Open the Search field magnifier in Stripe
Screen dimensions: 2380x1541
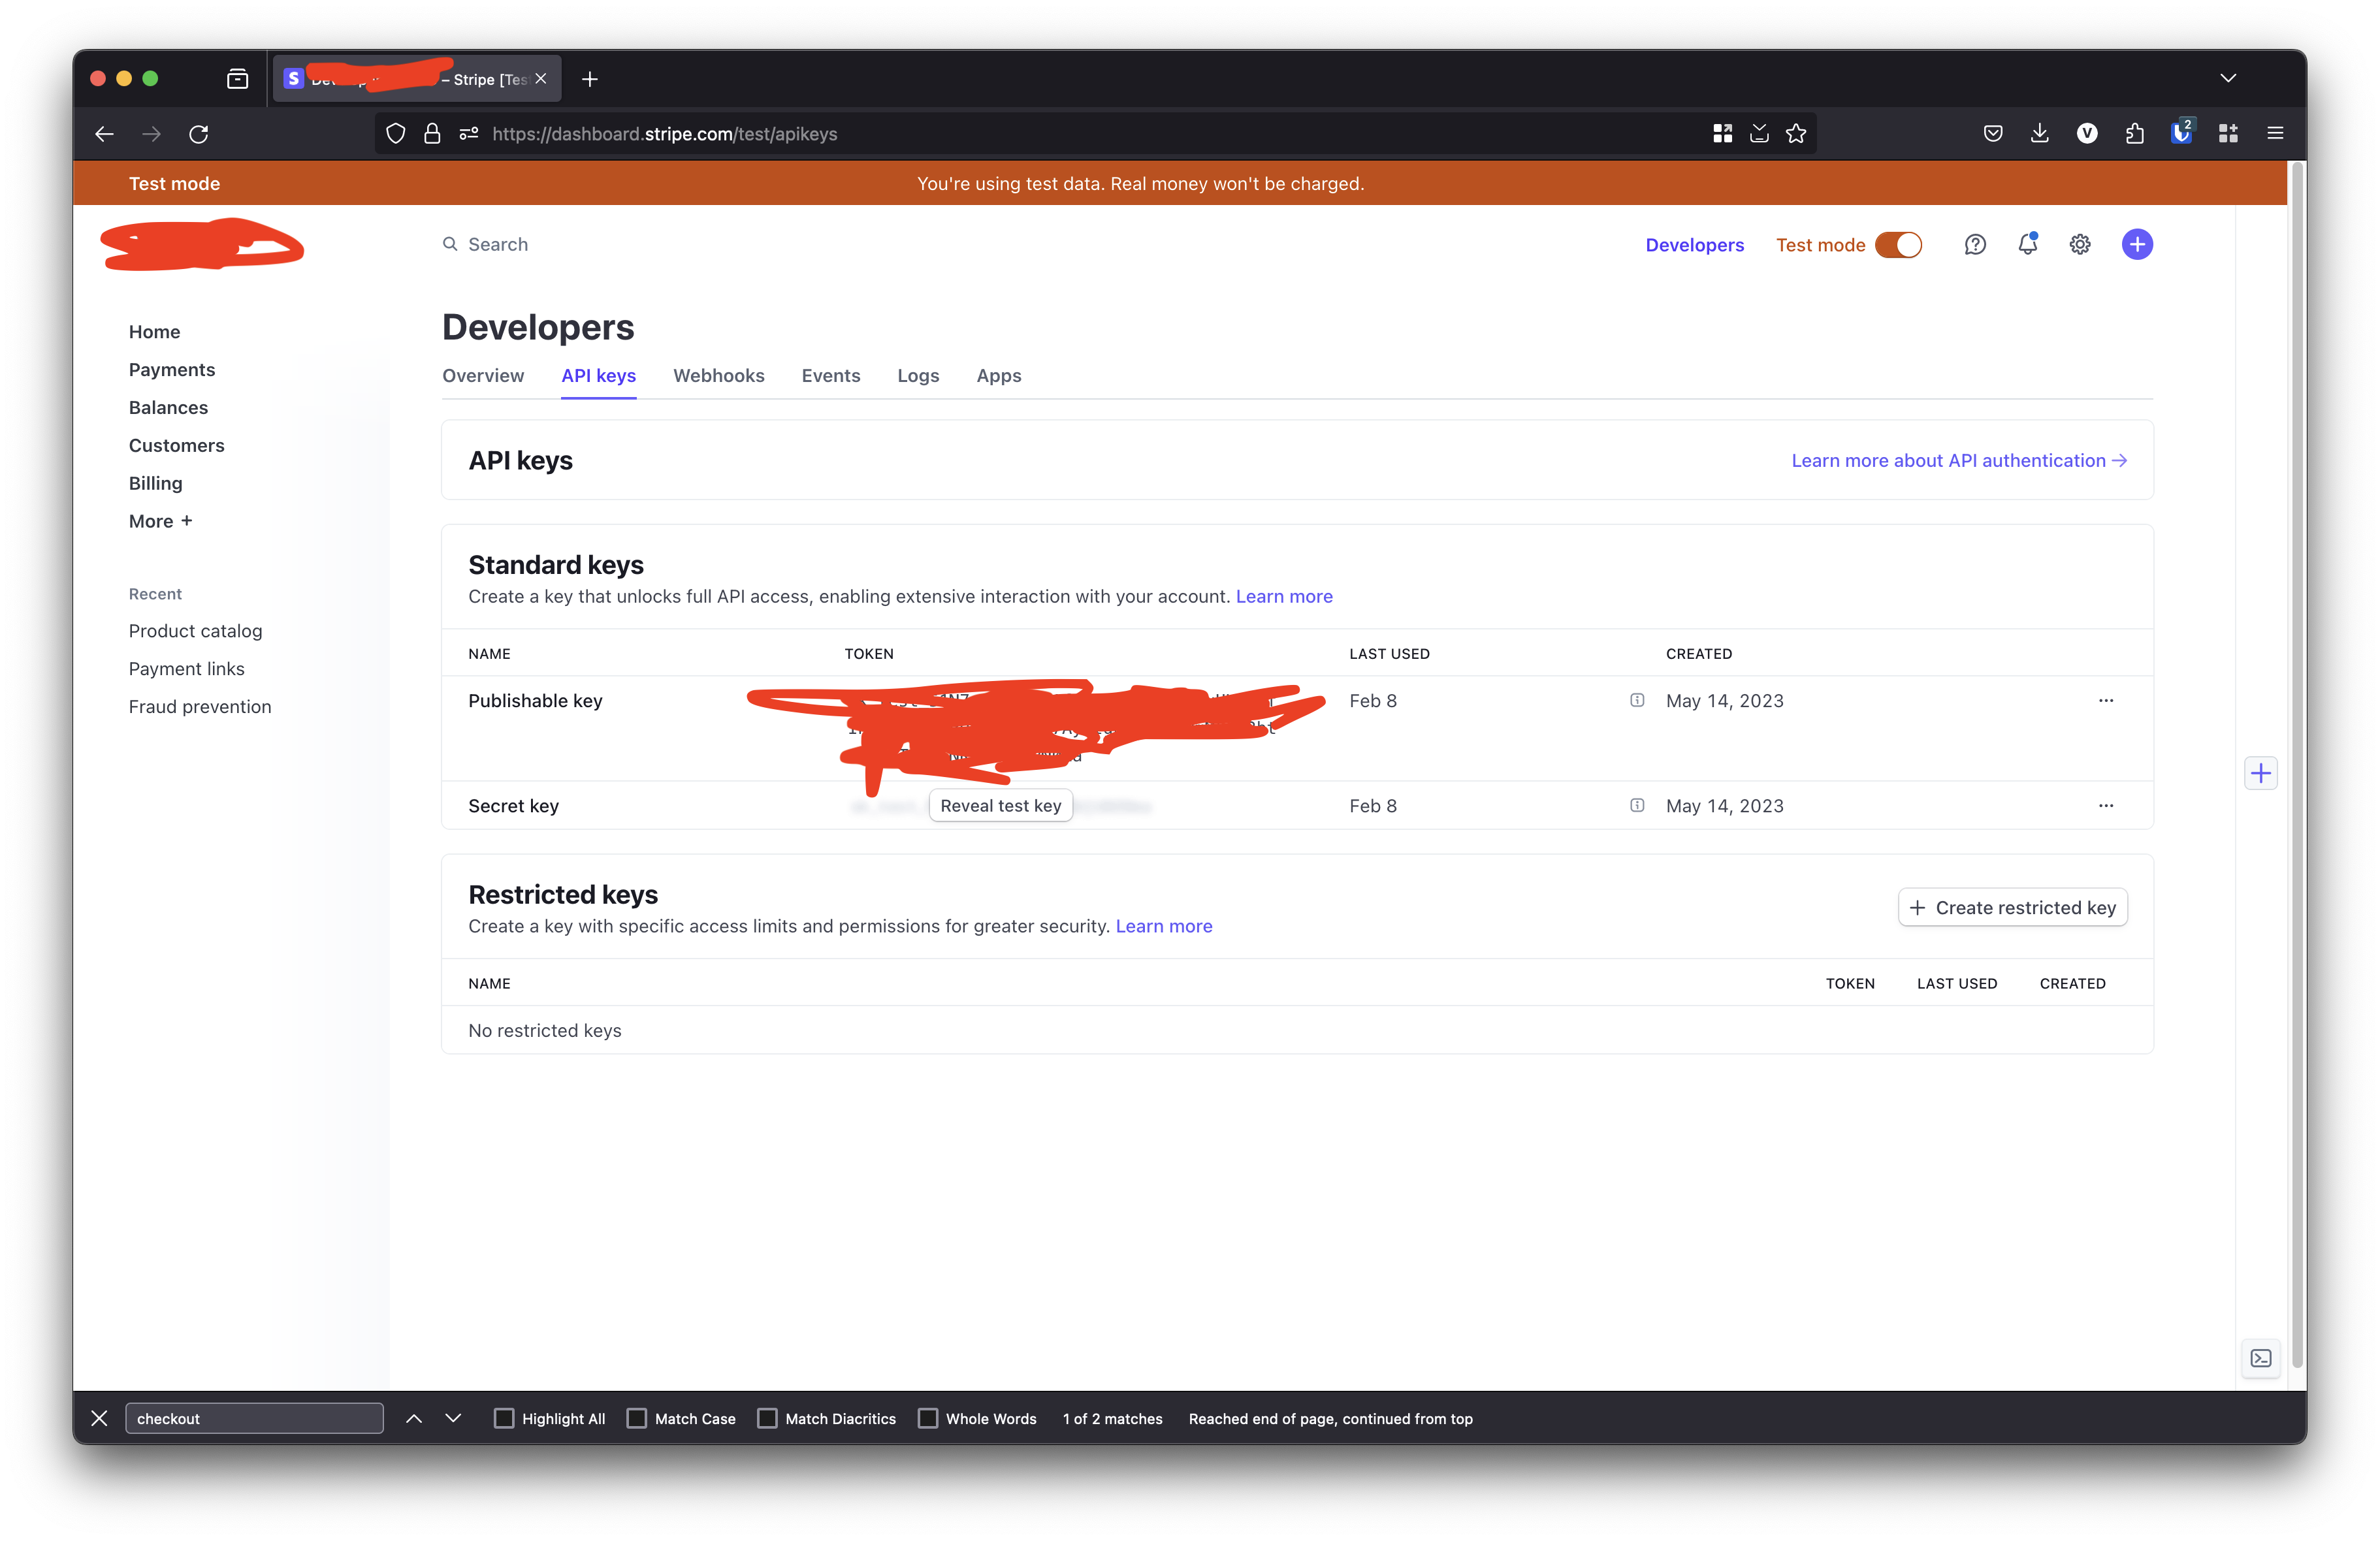(450, 244)
